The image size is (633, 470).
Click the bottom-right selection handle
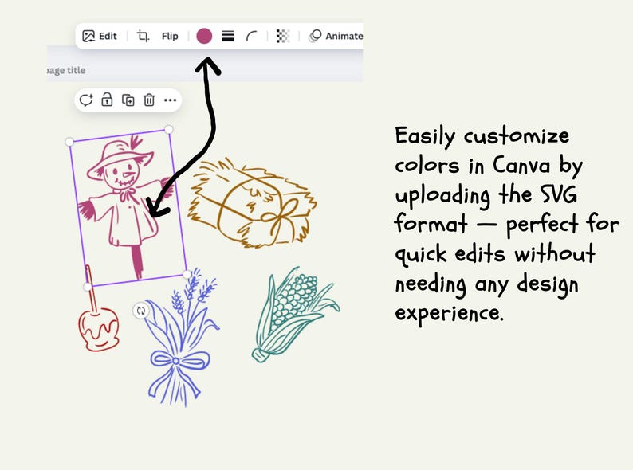click(187, 274)
